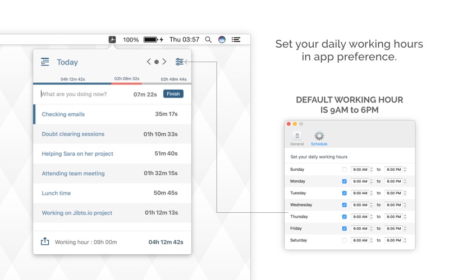Uncheck the Monday working day checkbox
The height and width of the screenshot is (280, 449).
coord(344,181)
